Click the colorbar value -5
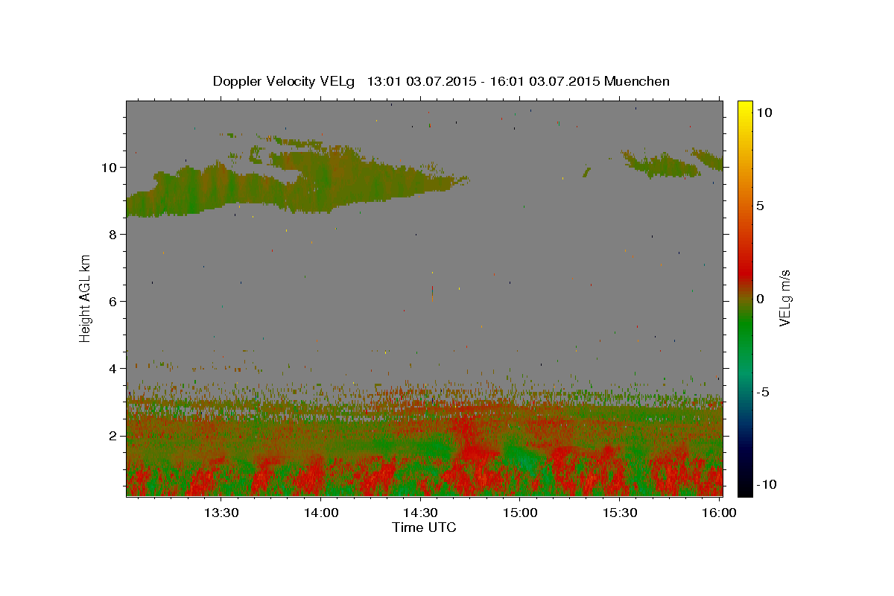Image resolution: width=894 pixels, height=596 pixels. point(761,392)
